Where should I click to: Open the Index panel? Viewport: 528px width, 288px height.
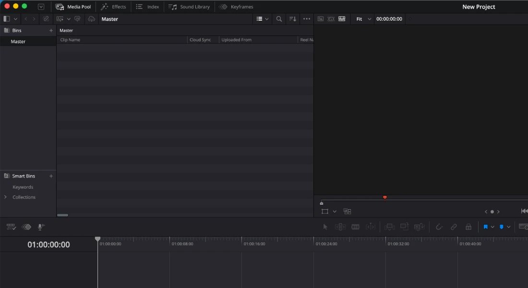click(x=147, y=7)
